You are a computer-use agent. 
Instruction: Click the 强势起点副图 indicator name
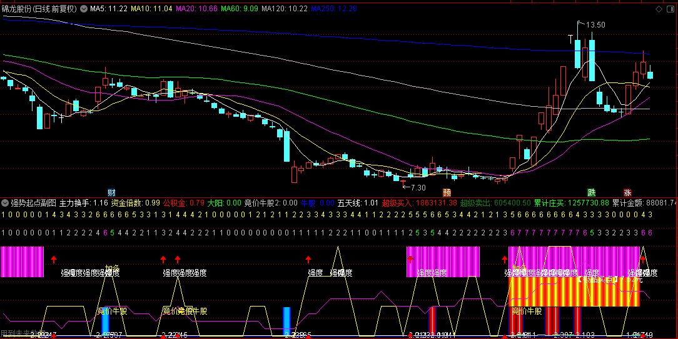[x=34, y=202]
